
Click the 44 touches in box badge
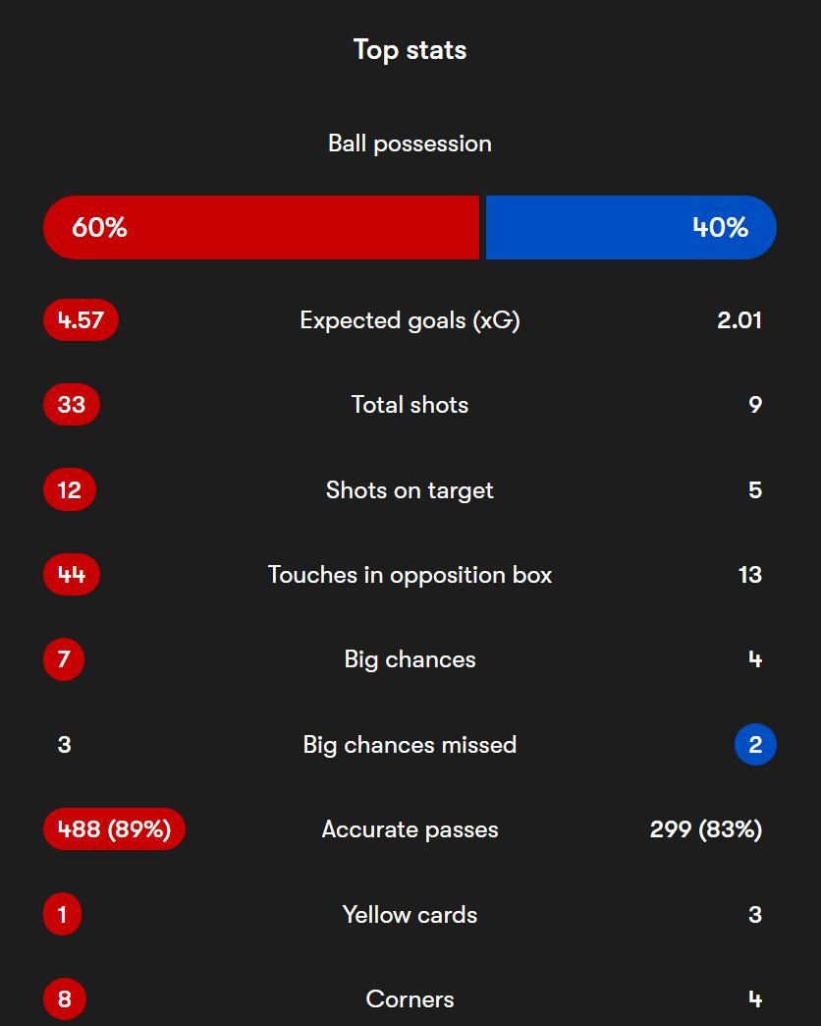(x=72, y=575)
